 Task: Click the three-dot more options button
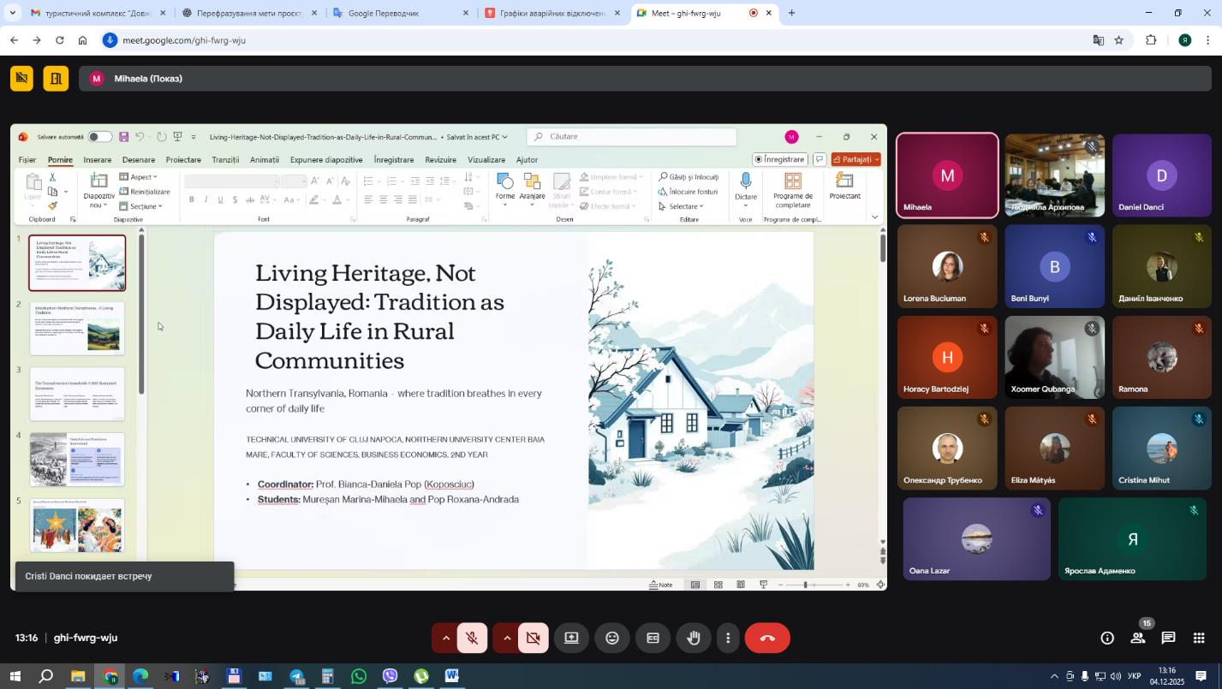point(728,639)
